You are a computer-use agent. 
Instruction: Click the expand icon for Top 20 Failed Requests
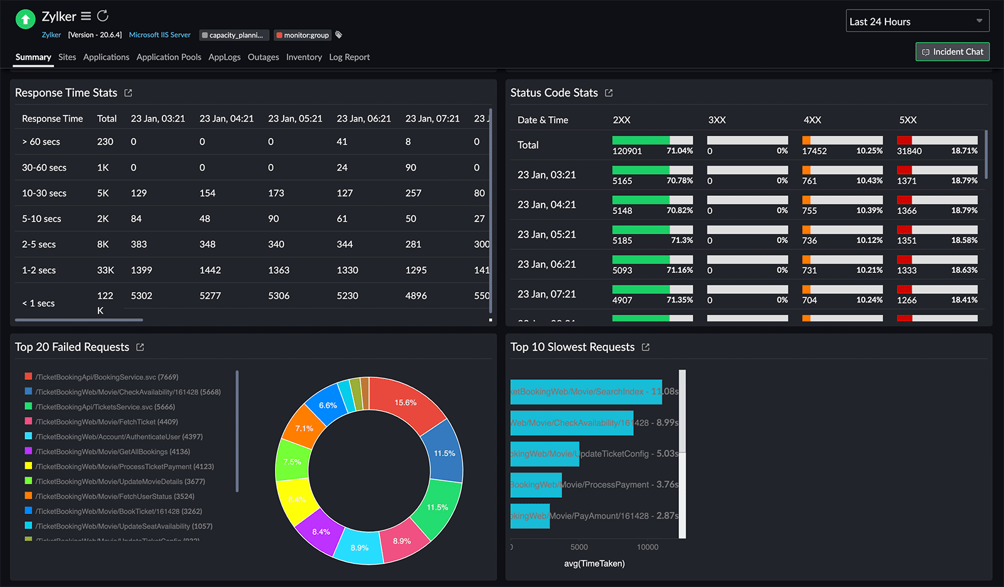(141, 347)
